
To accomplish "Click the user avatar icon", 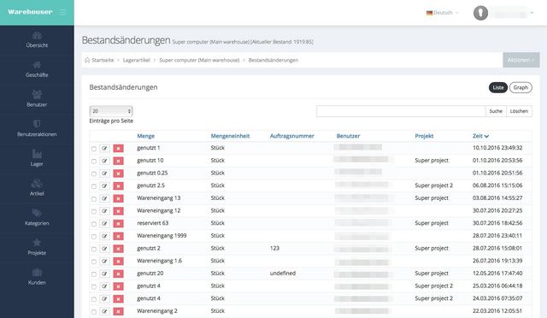I will 480,13.
